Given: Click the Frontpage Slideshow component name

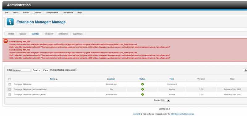Looking at the screenshot, I should point(23,84).
